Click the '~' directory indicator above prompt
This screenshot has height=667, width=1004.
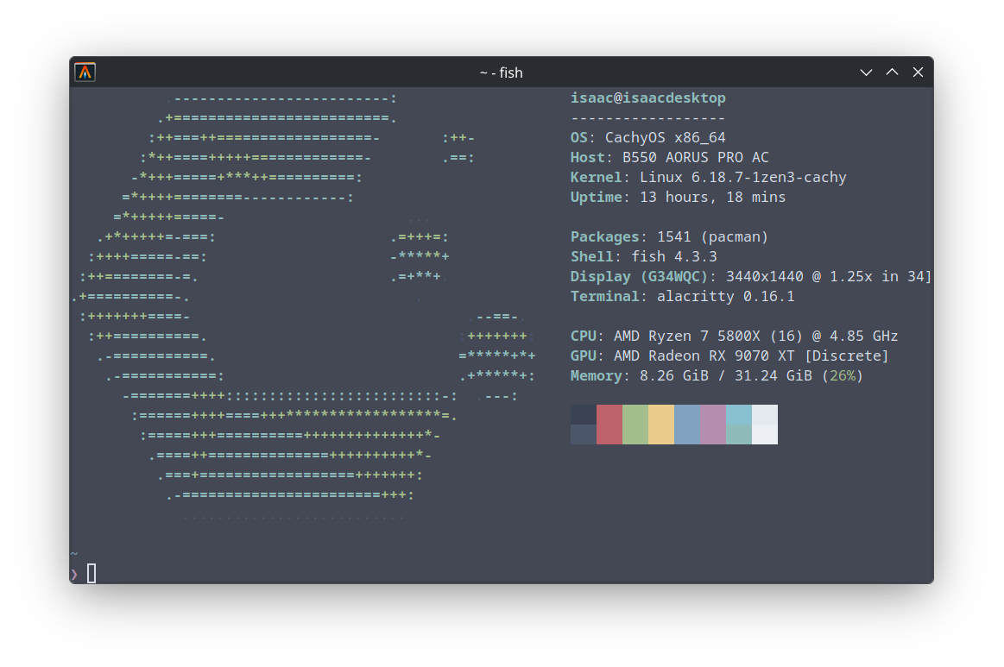click(x=74, y=554)
